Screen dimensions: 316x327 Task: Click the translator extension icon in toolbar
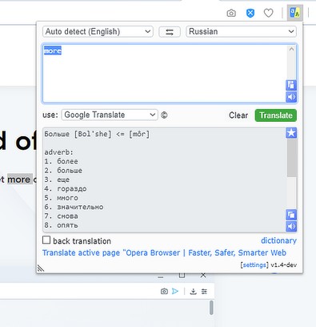point(295,13)
